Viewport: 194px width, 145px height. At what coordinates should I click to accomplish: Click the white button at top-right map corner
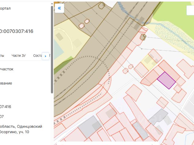tap(191, 10)
